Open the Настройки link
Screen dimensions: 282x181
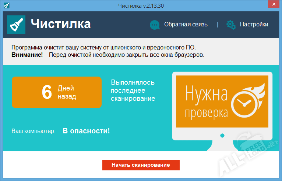(254, 25)
